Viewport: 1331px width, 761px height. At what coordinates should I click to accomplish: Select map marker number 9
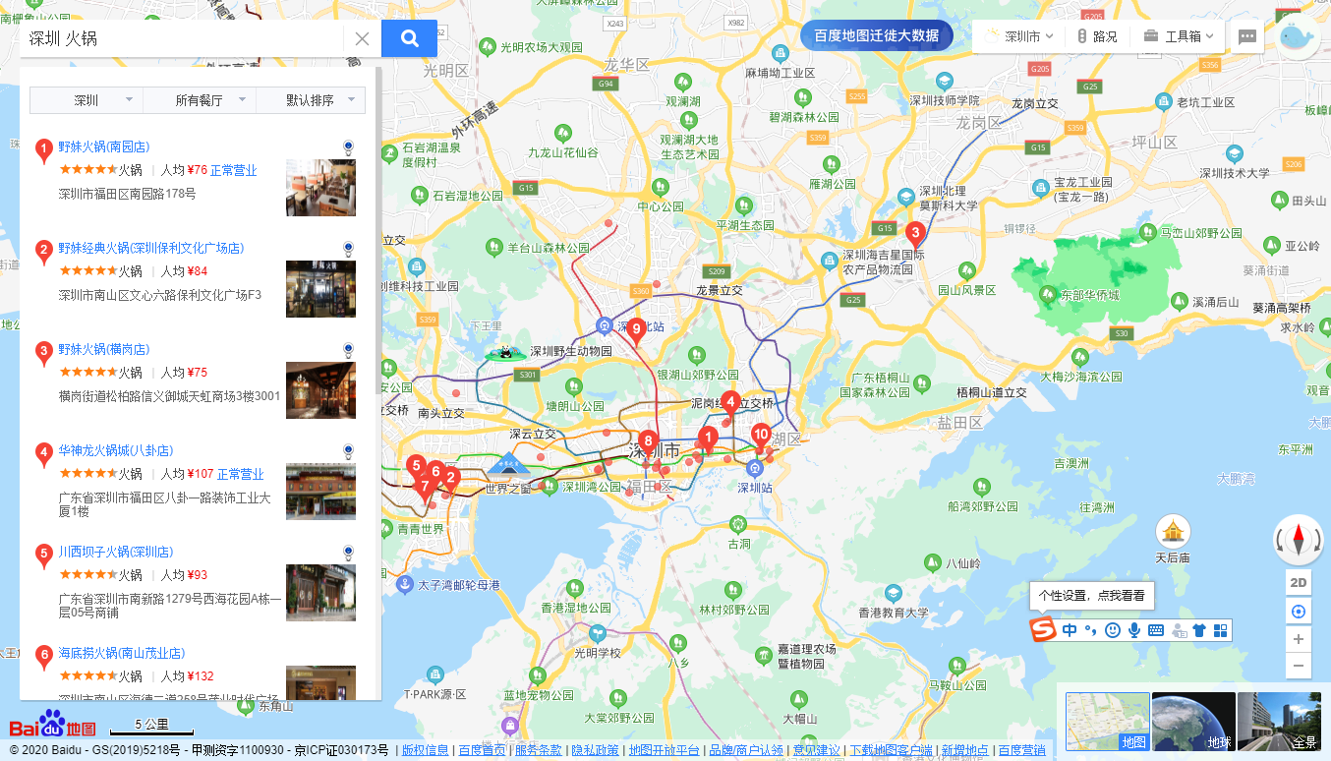636,330
